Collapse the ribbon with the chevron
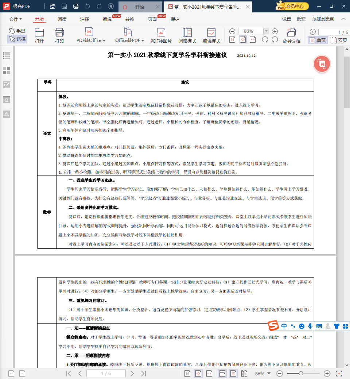 tap(343, 19)
